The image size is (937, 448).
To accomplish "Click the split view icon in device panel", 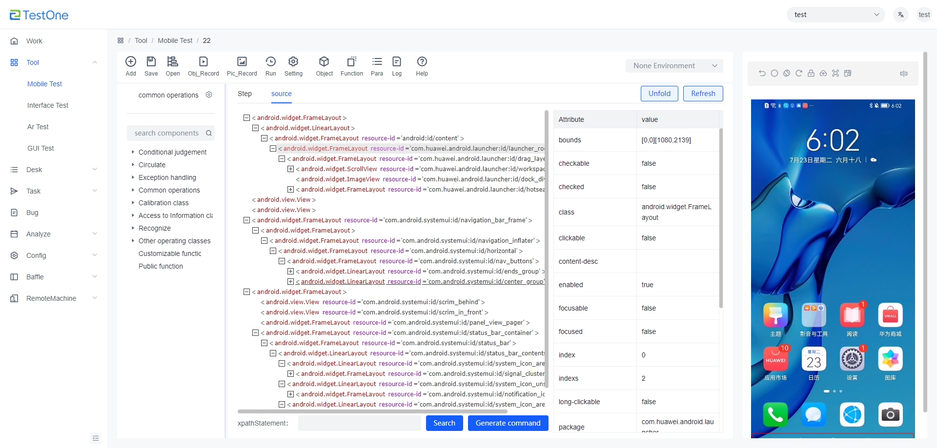I will pos(904,74).
